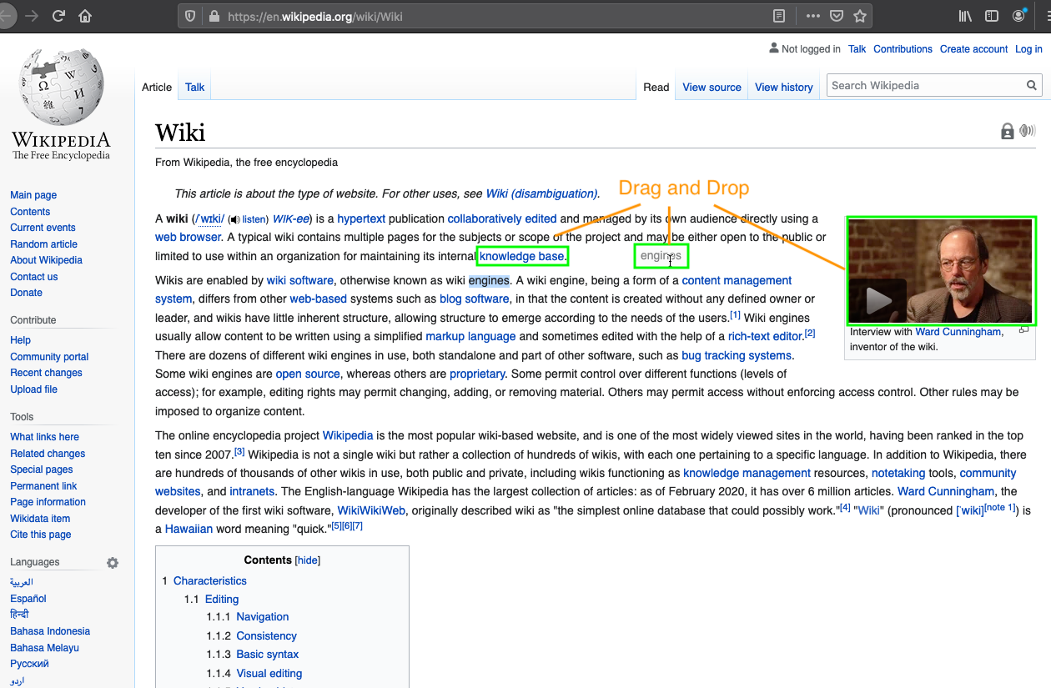Switch language to Bahasa Indonesia
Screen dimensions: 1051x688
(50, 631)
